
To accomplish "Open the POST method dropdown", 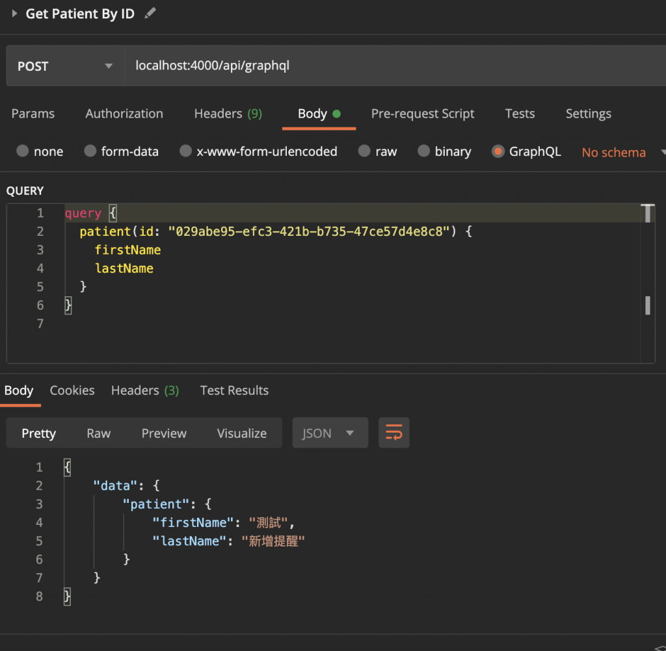I will [x=65, y=66].
